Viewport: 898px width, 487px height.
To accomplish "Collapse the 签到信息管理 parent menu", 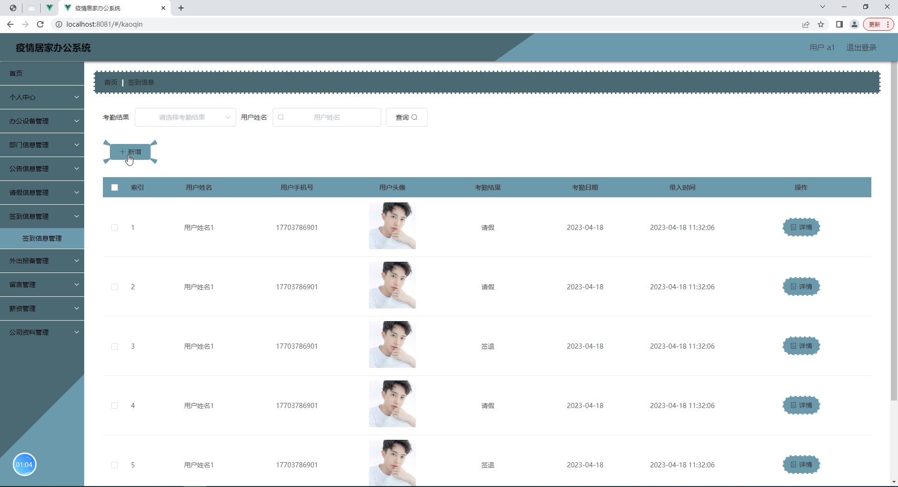I will pyautogui.click(x=42, y=216).
